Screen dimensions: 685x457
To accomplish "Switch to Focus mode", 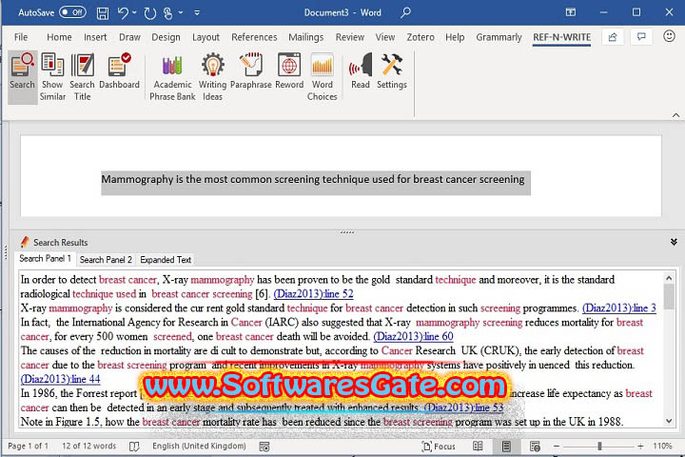I will (439, 447).
